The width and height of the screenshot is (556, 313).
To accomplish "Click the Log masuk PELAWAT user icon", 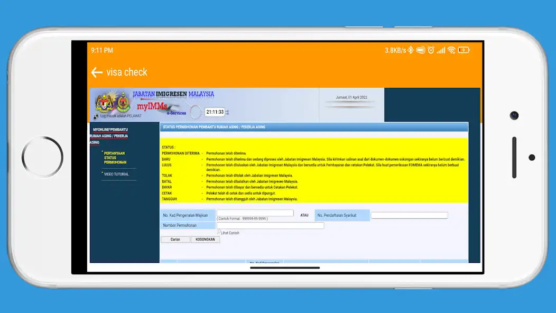I will [96, 116].
